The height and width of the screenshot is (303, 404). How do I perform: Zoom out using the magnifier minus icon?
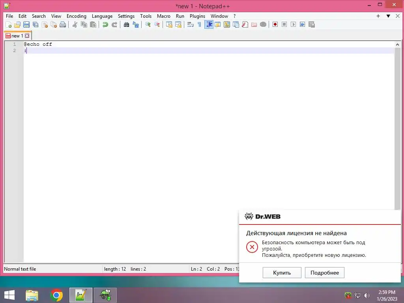[x=157, y=24]
